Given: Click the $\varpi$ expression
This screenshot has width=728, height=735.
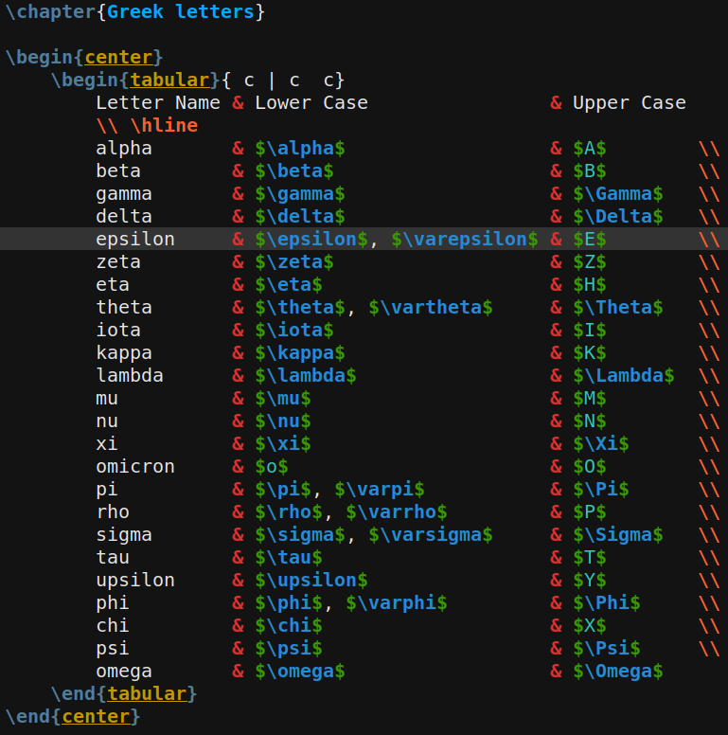Looking at the screenshot, I should tap(380, 490).
